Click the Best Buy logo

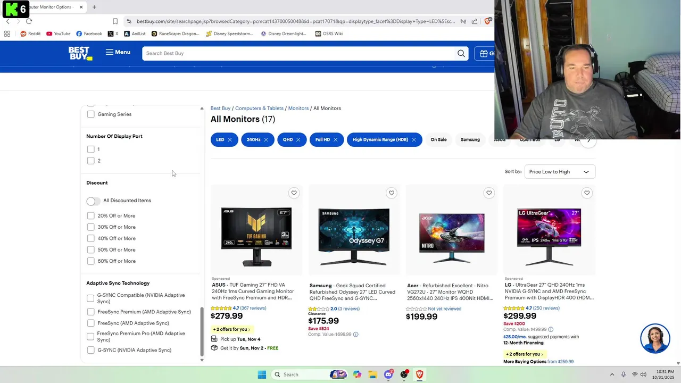[80, 53]
